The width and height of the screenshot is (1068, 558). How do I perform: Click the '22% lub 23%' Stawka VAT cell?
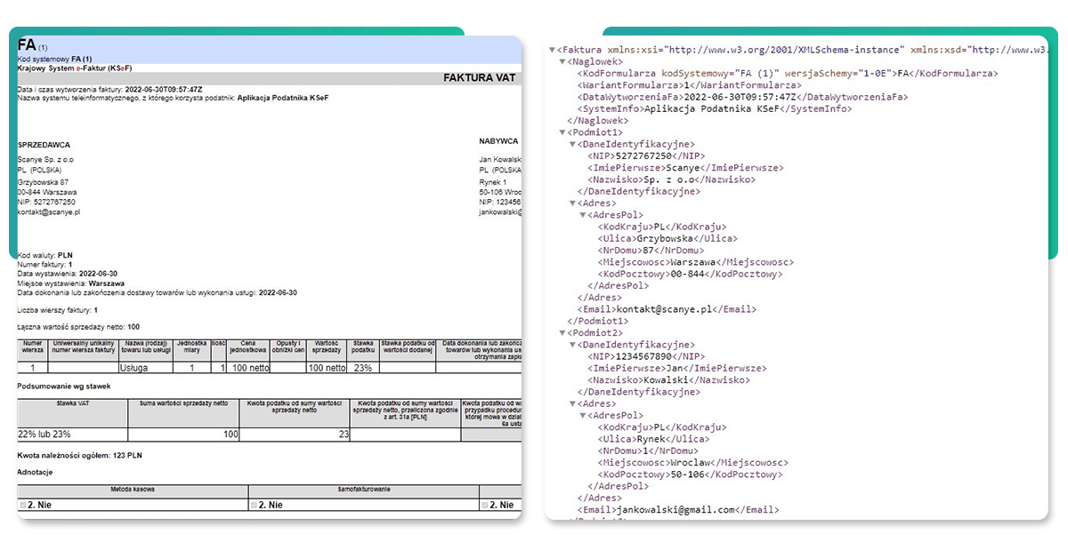[72, 434]
